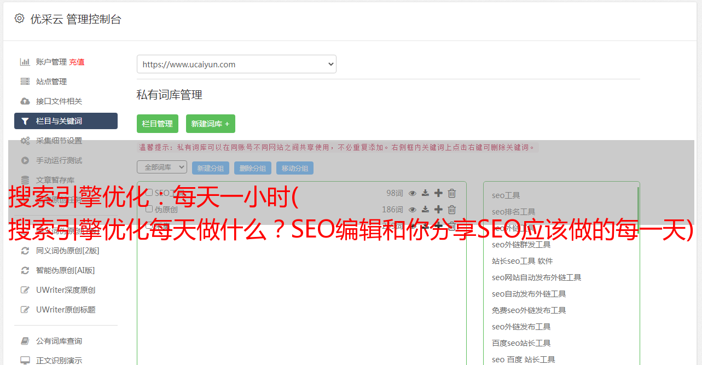Tick the SEO工具 library checkbox
This screenshot has height=365, width=702.
[x=149, y=193]
